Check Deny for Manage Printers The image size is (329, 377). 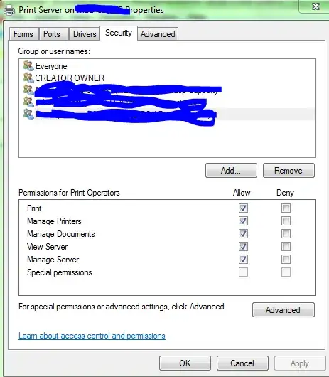click(x=286, y=221)
